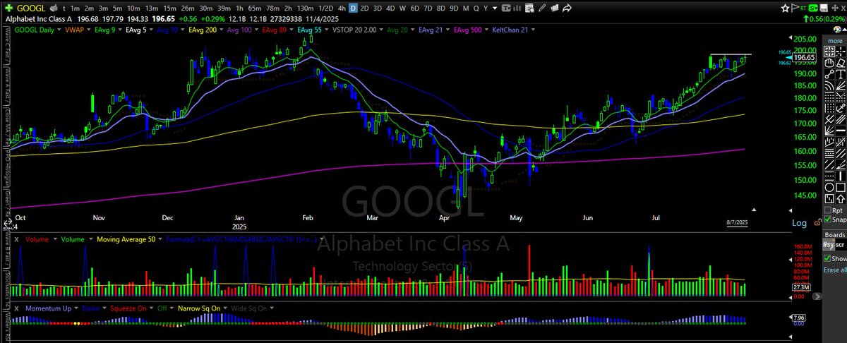Viewport: 847px width, 343px height.
Task: Click the Boards header
Action: pos(835,234)
